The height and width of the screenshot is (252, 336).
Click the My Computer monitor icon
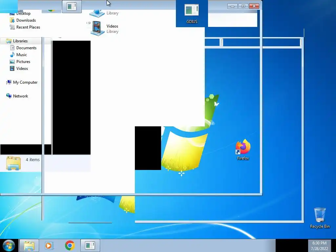tap(9, 82)
